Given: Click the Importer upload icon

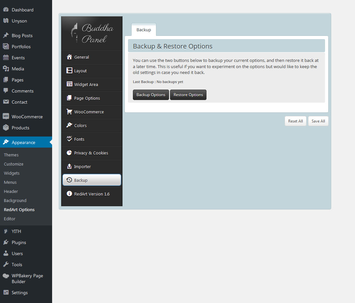Looking at the screenshot, I should click(x=69, y=166).
